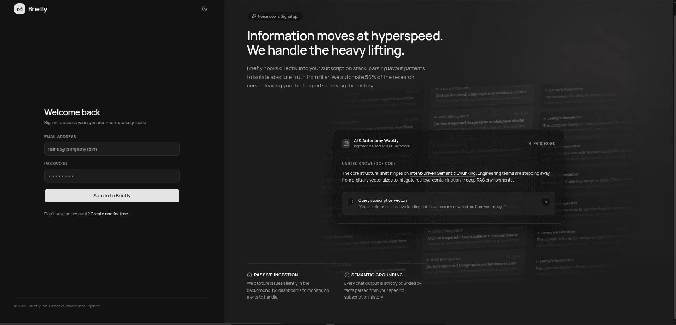
Task: Click the 'UNIFIED KNOWLEDGE CORE' label
Action: 369,164
